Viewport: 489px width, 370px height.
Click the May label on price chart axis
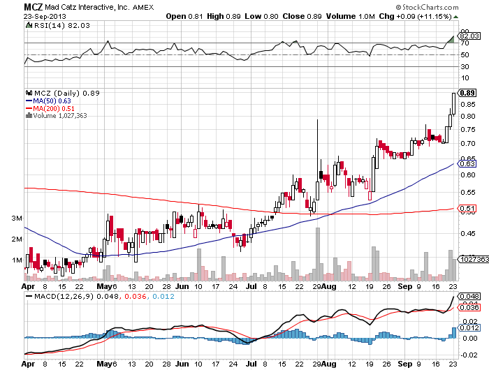click(104, 286)
